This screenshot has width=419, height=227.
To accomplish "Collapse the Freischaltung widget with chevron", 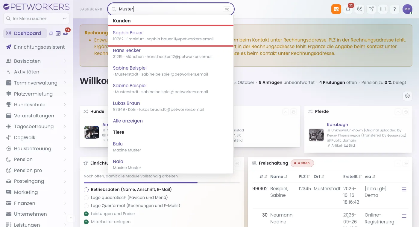I will coord(398,163).
